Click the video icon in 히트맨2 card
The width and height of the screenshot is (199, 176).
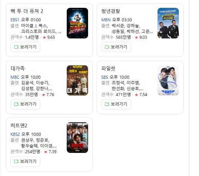point(16,161)
